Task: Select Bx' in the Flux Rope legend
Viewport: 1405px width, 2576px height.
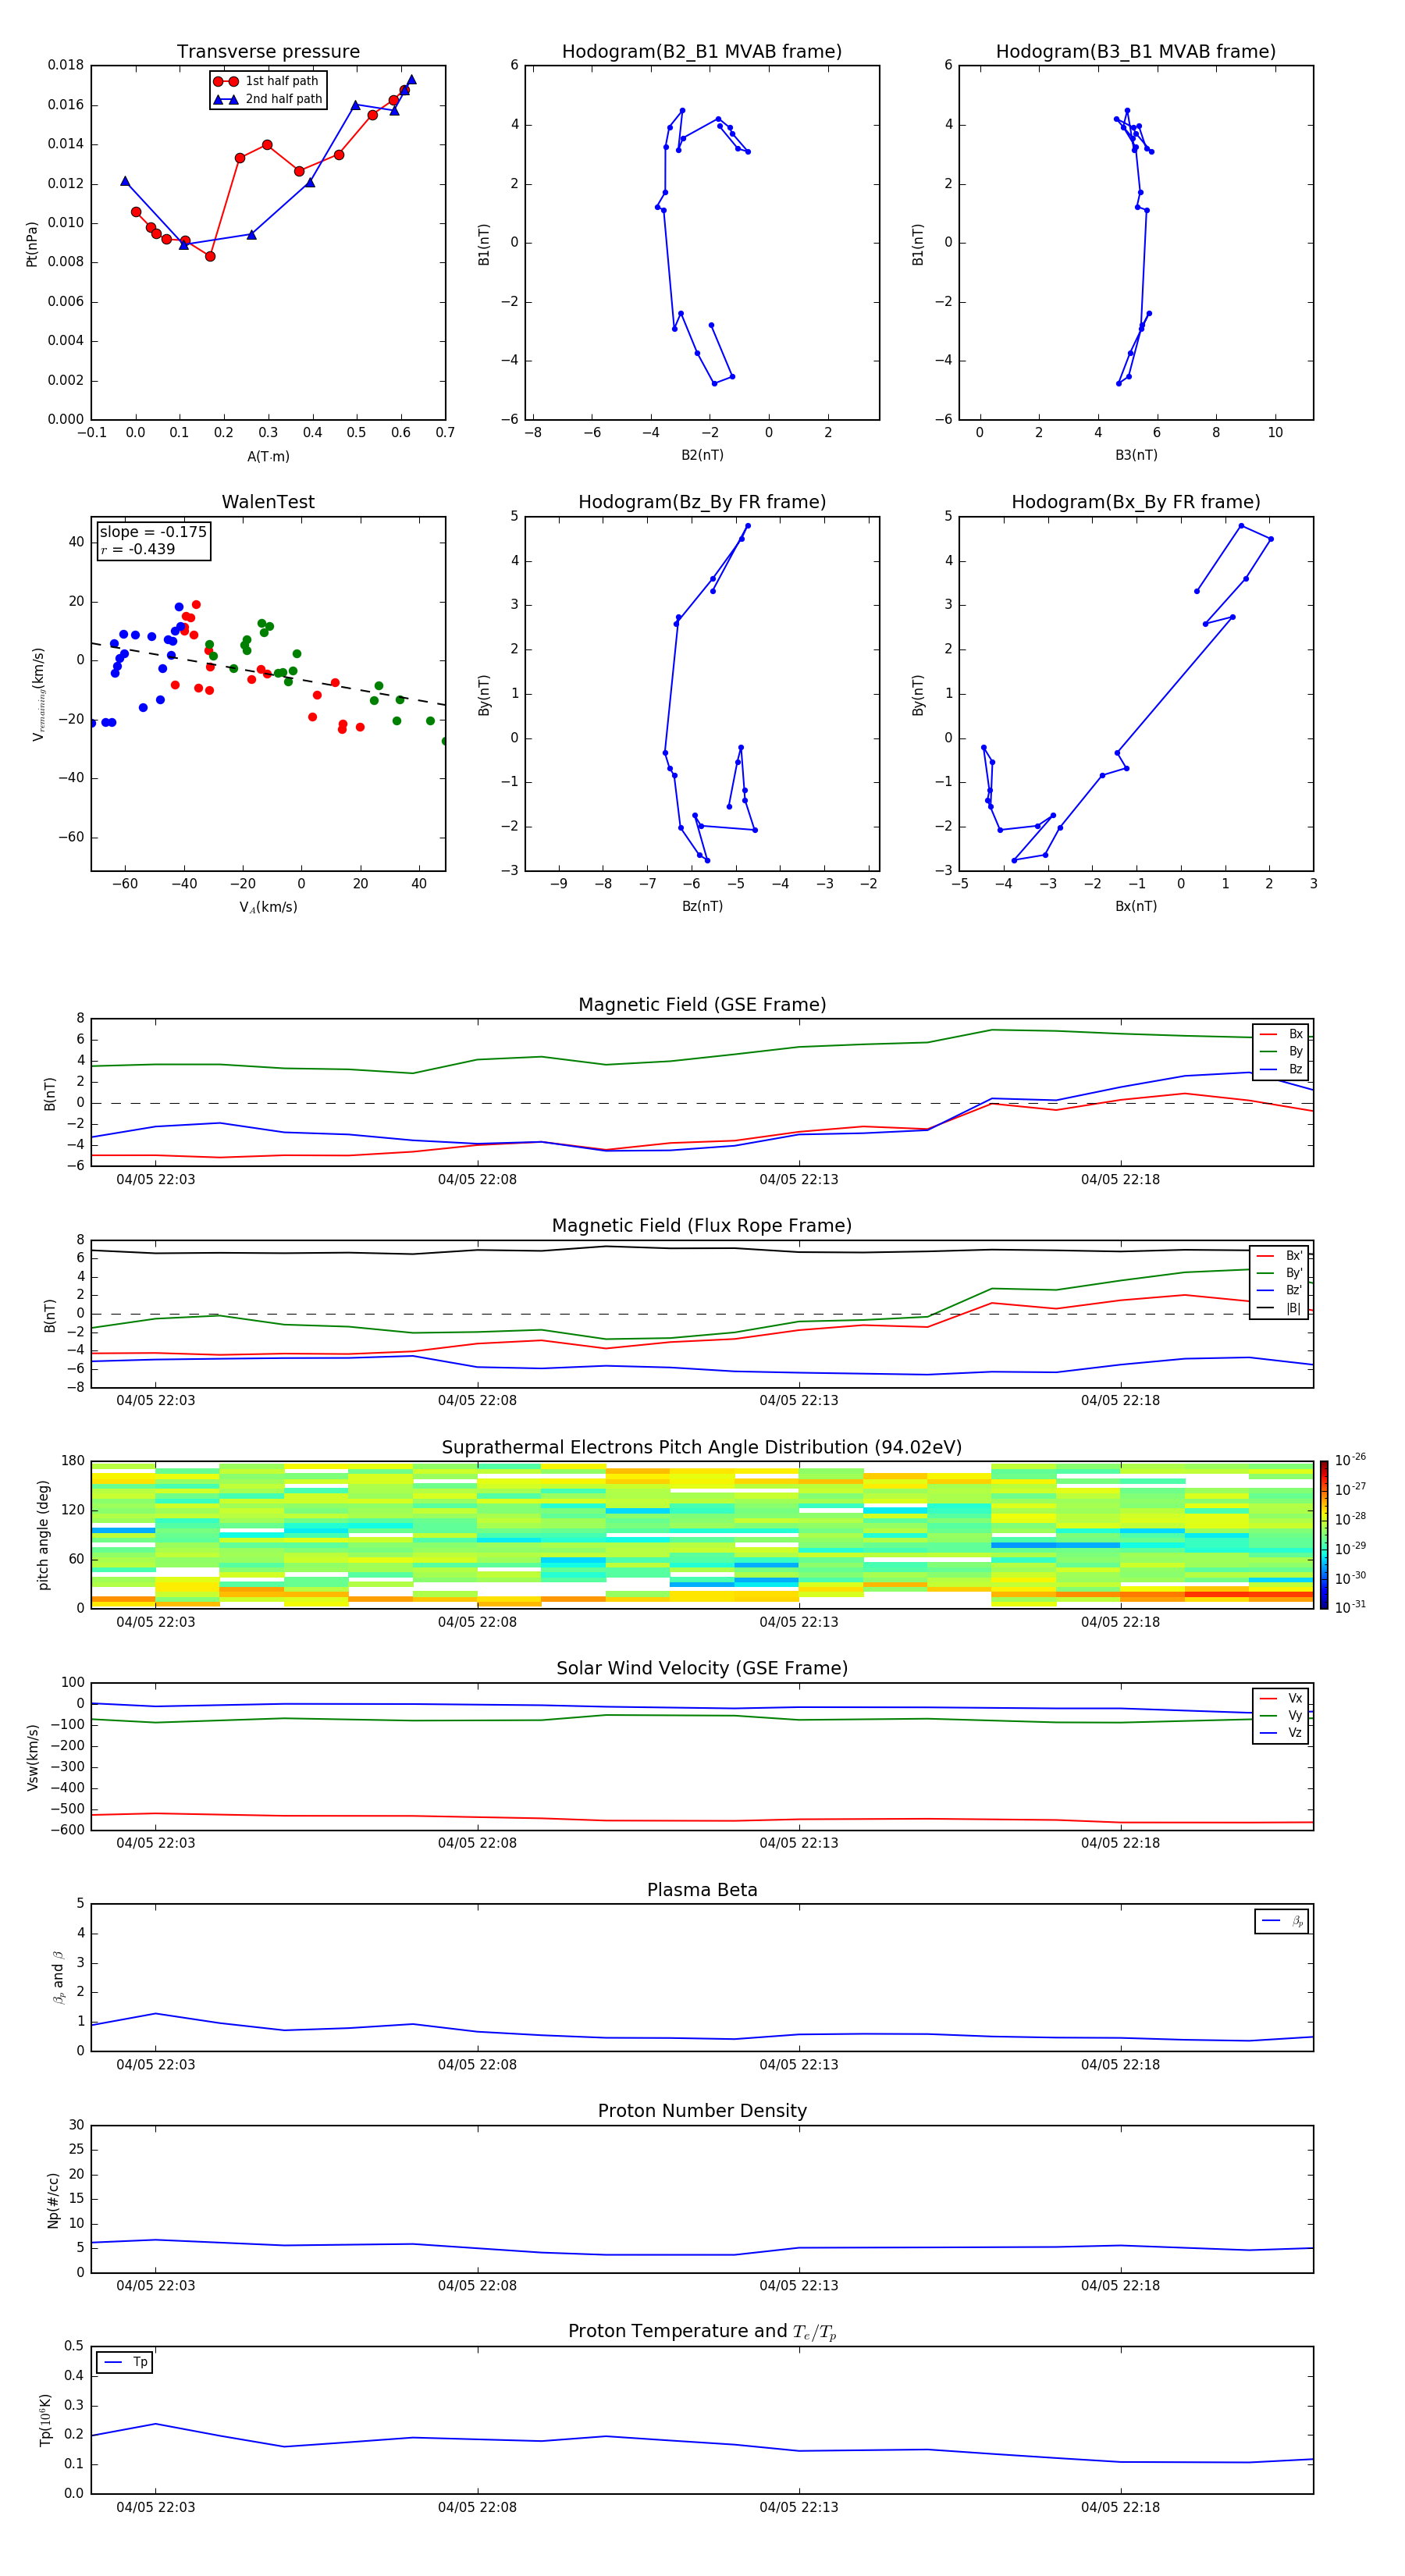Action: tap(1279, 1256)
